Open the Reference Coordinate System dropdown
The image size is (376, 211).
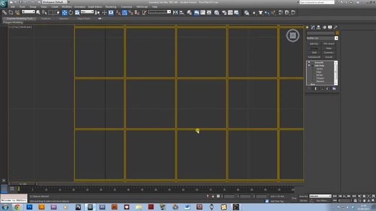click(87, 12)
